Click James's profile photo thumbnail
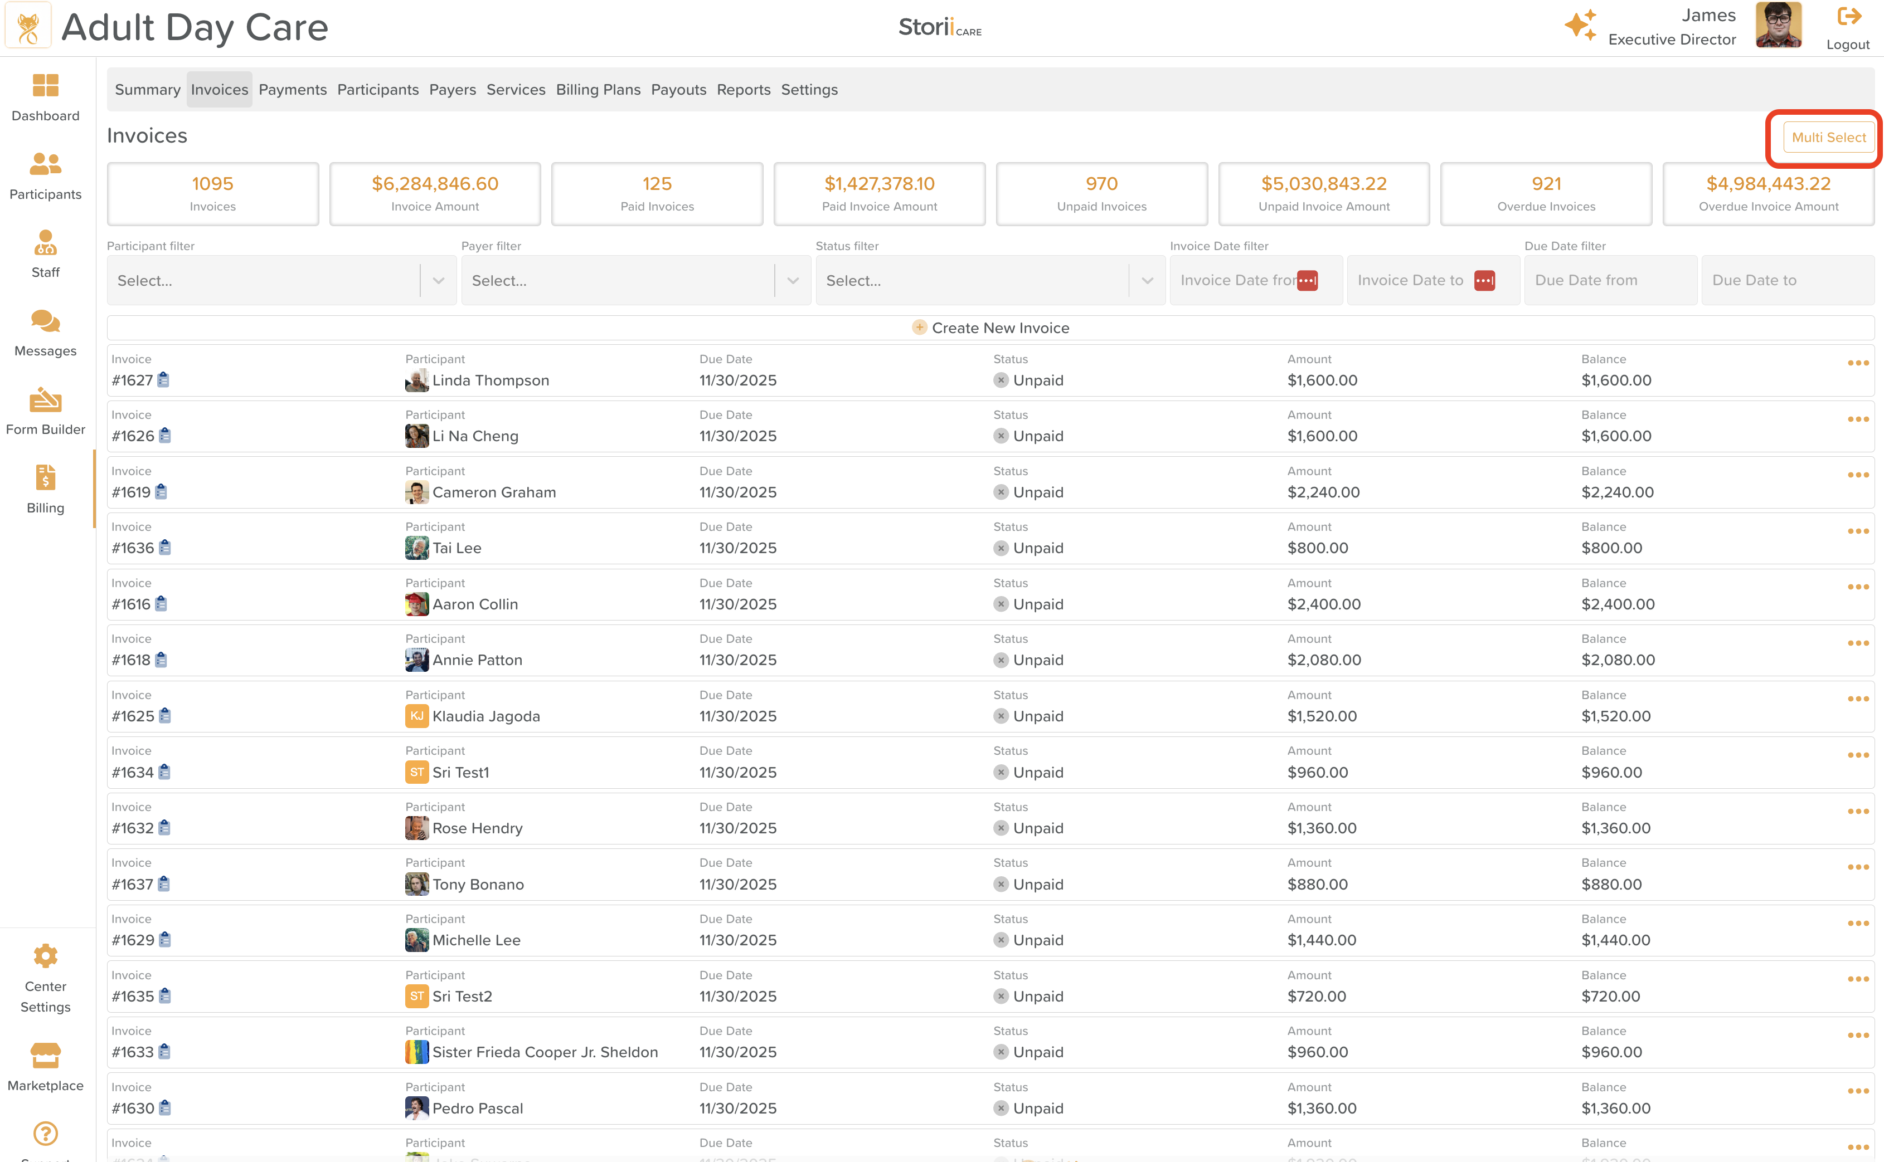Viewport: 1884px width, 1162px height. (x=1778, y=26)
